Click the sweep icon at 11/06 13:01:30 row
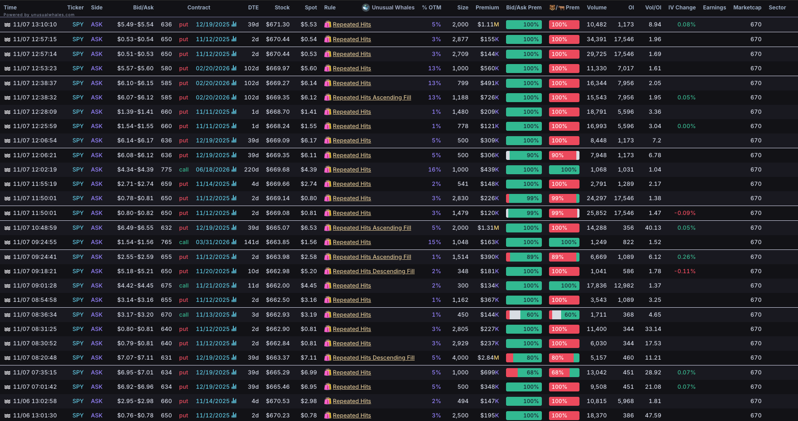The image size is (798, 421). (7, 416)
